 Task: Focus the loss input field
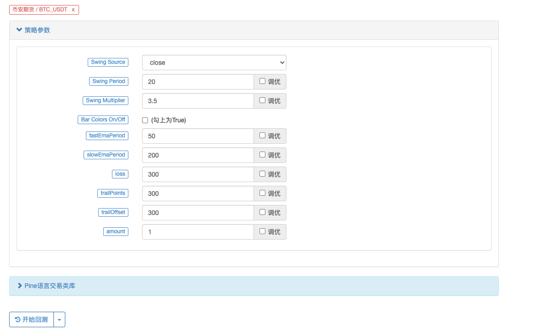tap(198, 174)
